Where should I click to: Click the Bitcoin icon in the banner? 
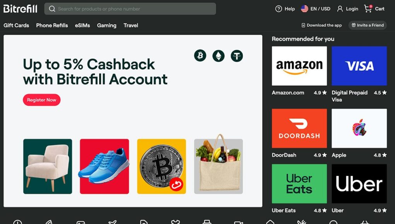tap(200, 56)
